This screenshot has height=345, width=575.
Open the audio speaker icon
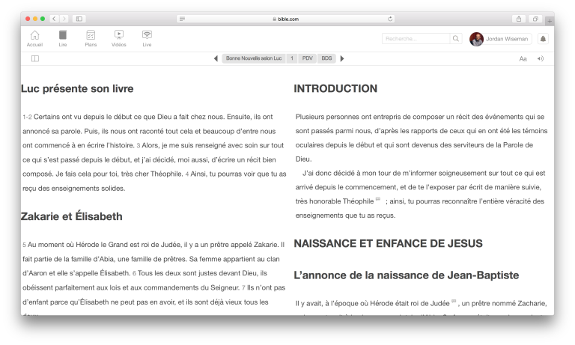(x=541, y=58)
